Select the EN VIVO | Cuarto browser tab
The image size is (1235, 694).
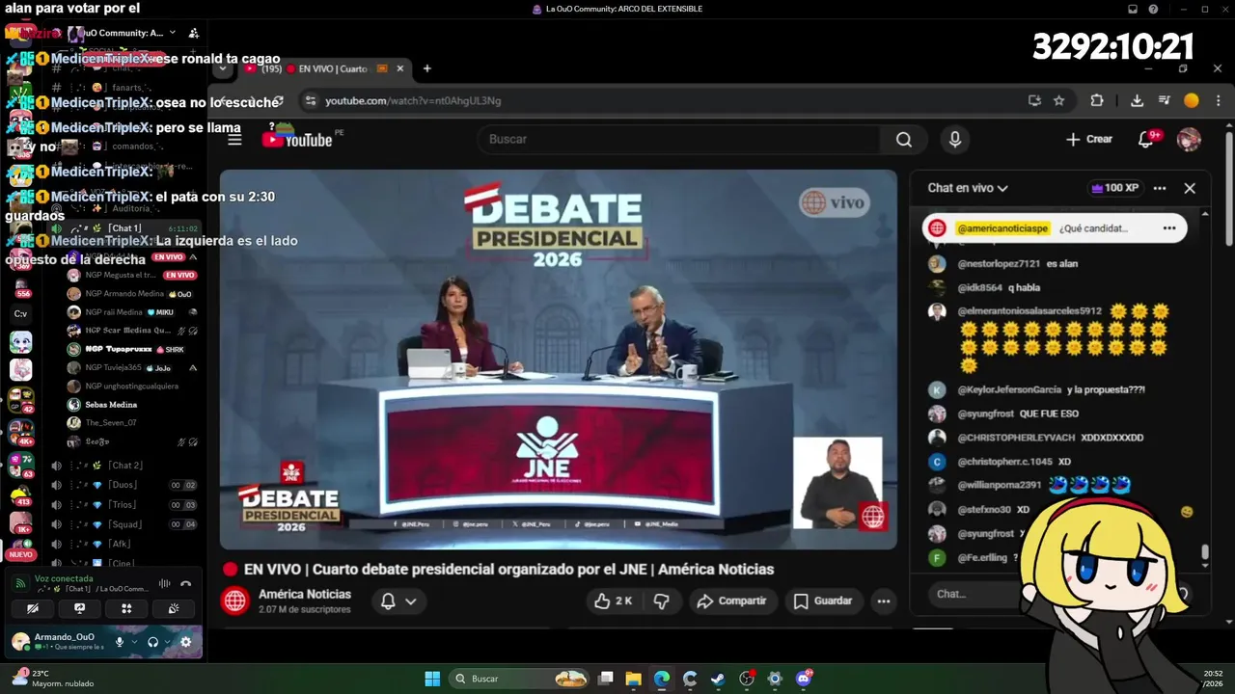click(x=324, y=68)
